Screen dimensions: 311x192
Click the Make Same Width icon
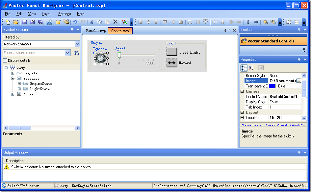point(190,22)
